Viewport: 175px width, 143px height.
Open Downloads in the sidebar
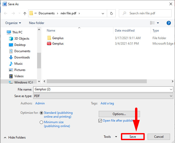(x=22, y=57)
